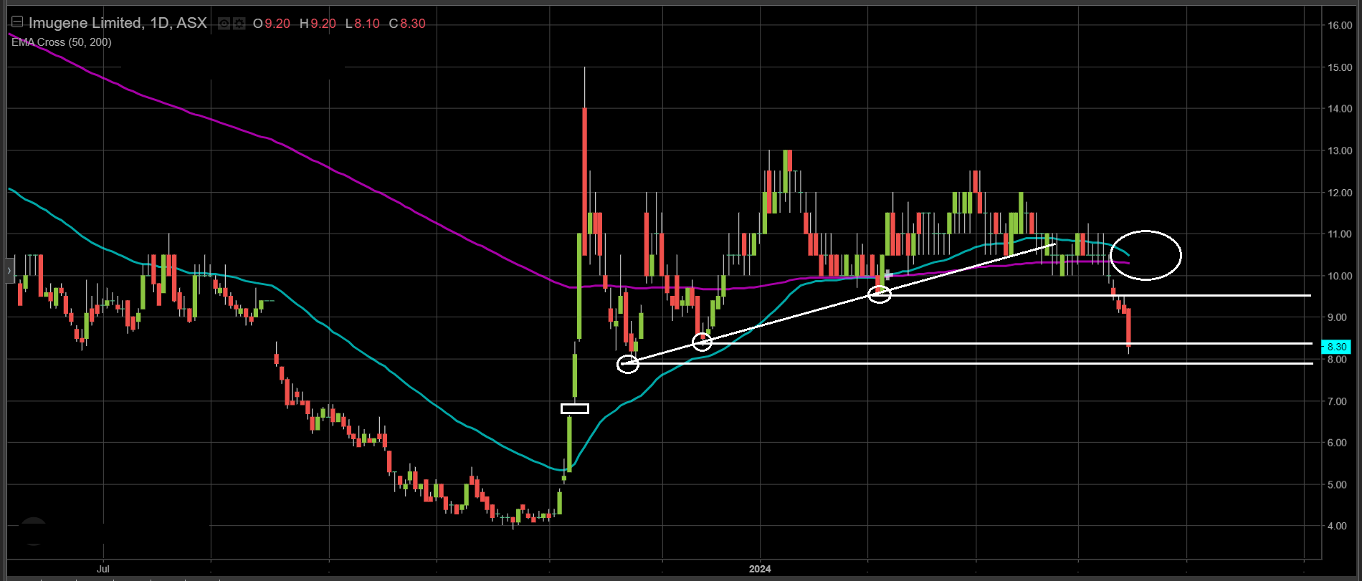The height and width of the screenshot is (581, 1362).
Task: Open chart settings via the gear icon
Action: click(239, 24)
